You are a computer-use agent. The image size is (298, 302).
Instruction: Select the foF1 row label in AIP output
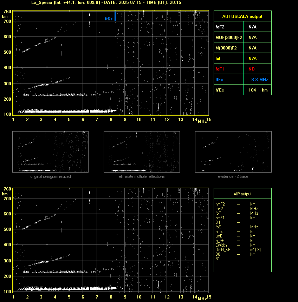coord(219,213)
